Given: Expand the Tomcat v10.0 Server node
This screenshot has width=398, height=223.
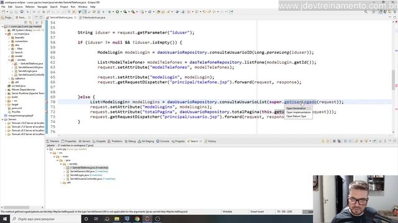Looking at the screenshot, I should coord(6,123).
